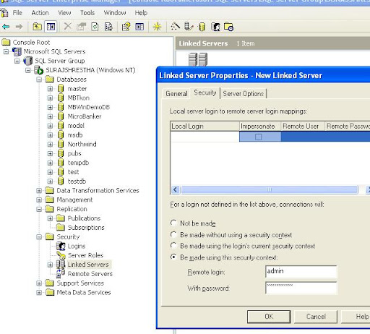Click the empty Local Login cell
The width and height of the screenshot is (370, 334).
(x=205, y=137)
